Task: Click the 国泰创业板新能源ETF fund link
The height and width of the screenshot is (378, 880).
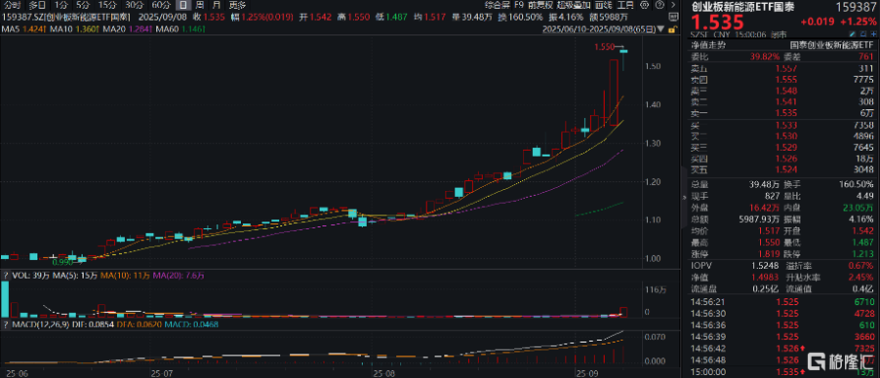Action: [831, 45]
